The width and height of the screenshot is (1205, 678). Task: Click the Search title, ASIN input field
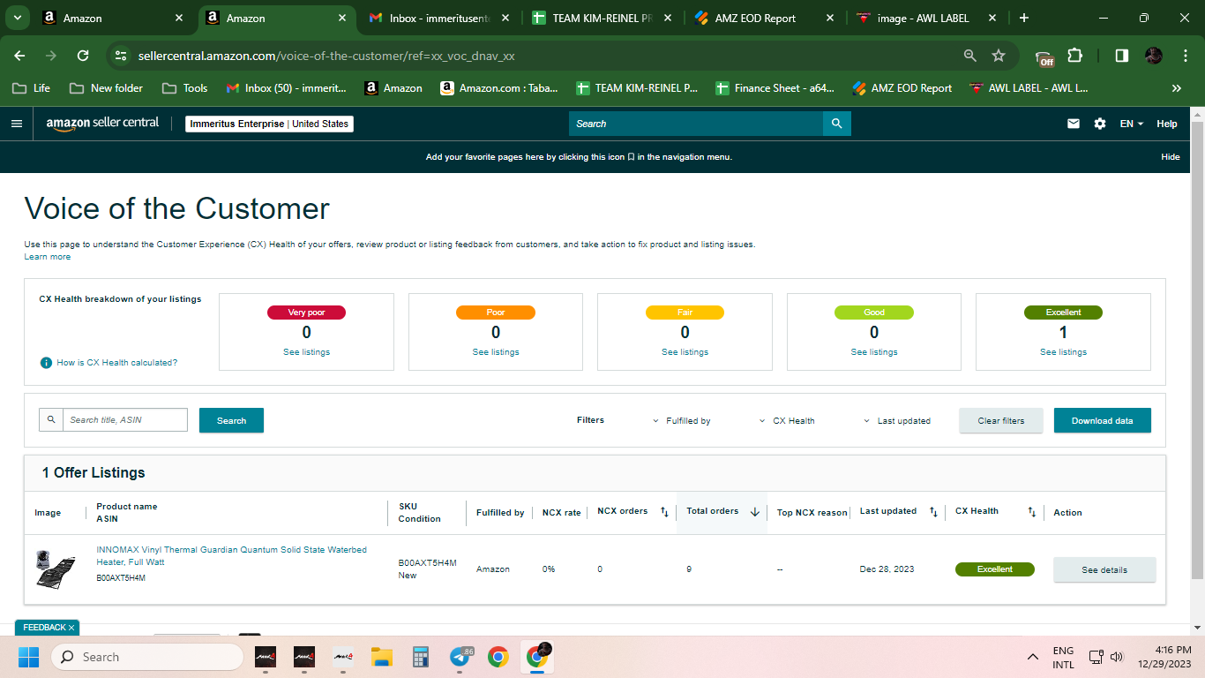pos(124,420)
